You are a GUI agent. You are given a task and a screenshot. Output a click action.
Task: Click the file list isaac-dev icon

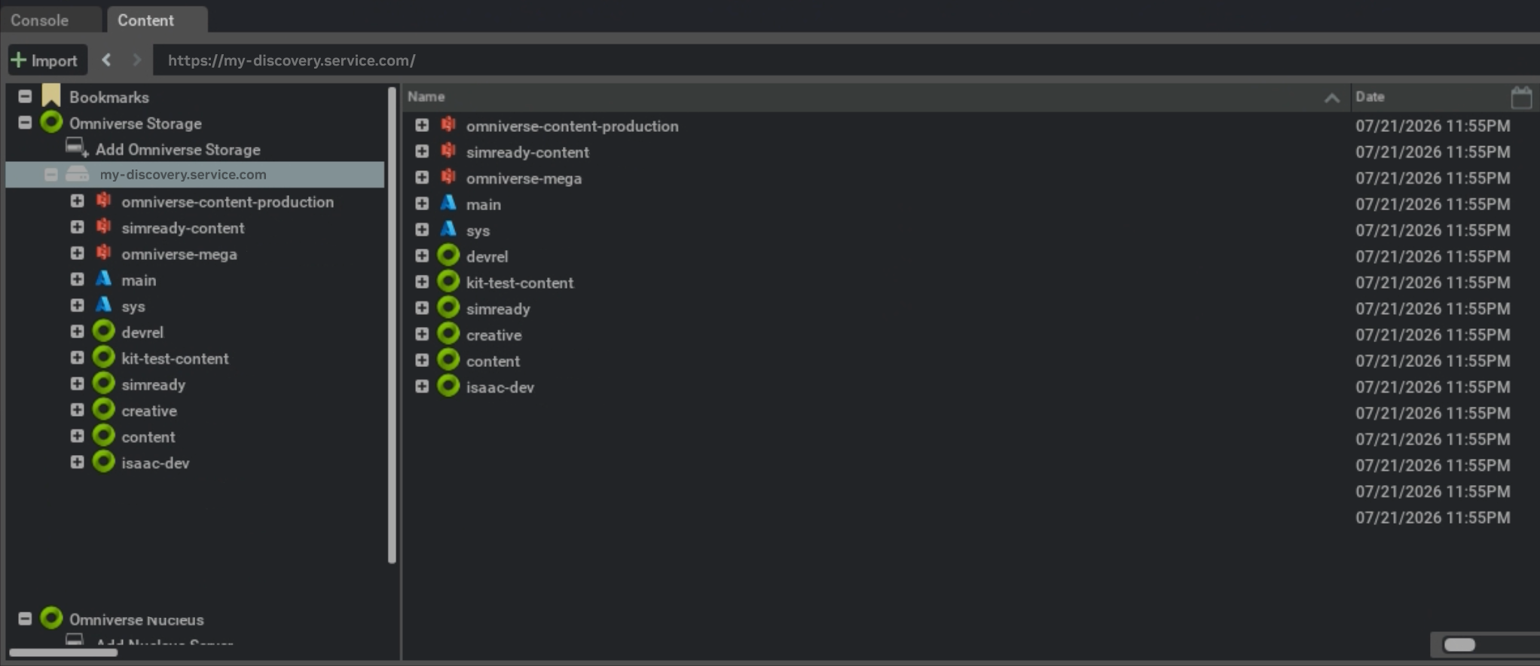point(448,386)
